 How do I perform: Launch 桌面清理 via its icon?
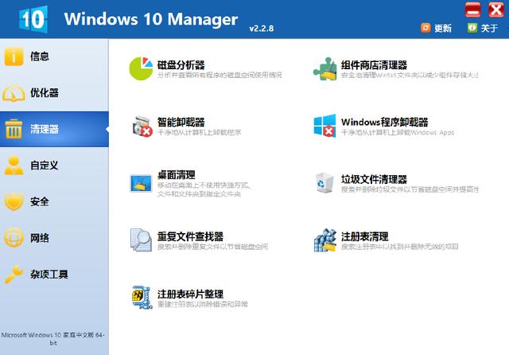click(x=142, y=183)
